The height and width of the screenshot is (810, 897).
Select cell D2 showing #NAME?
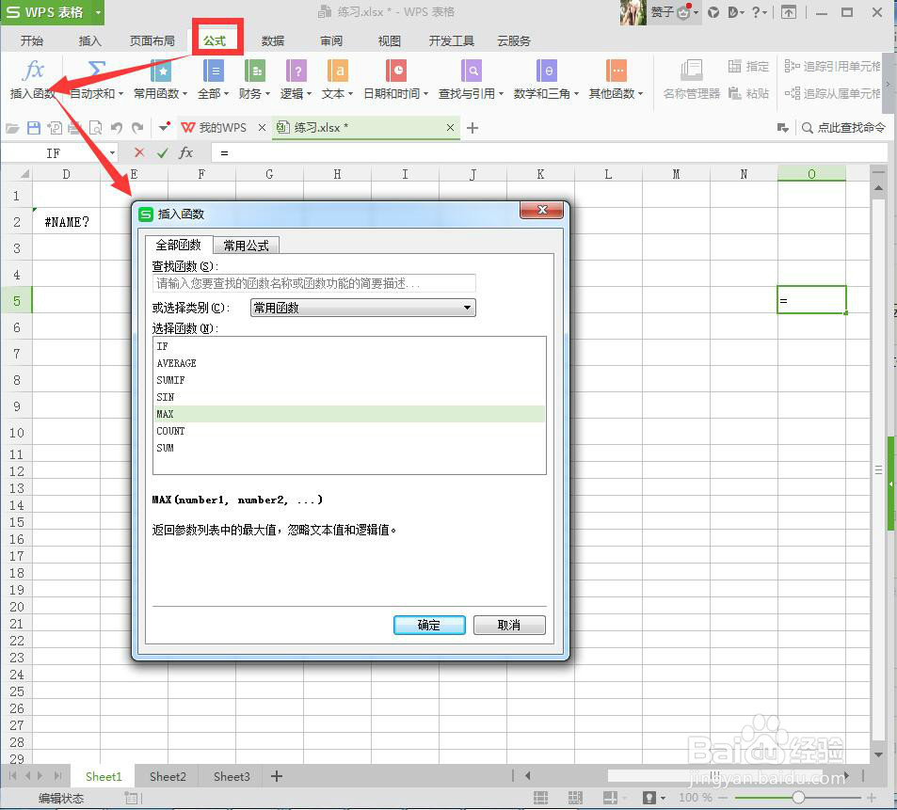click(x=67, y=222)
